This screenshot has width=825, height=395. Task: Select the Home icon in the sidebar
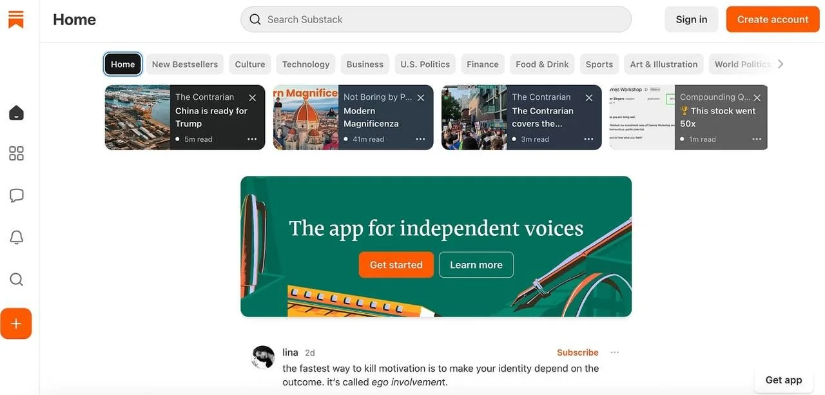16,111
